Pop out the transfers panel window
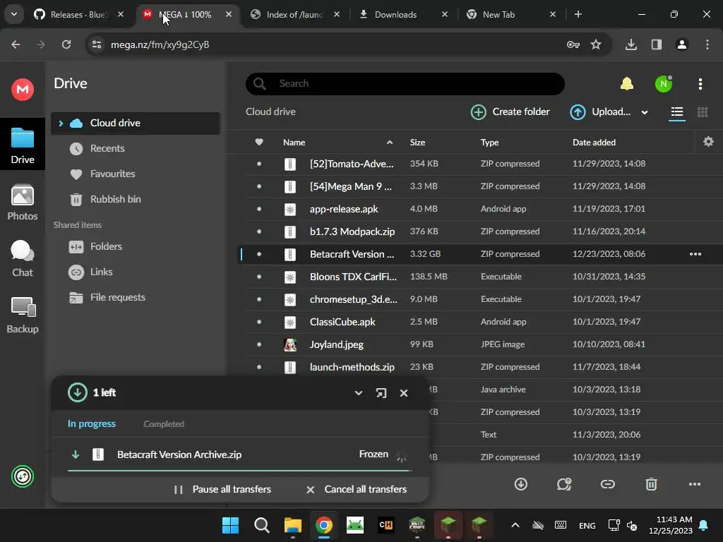Viewport: 723px width, 542px height. click(381, 393)
